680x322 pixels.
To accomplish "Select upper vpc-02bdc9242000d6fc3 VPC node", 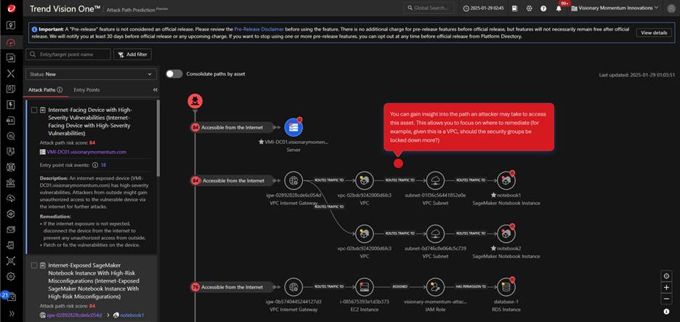I will [364, 180].
